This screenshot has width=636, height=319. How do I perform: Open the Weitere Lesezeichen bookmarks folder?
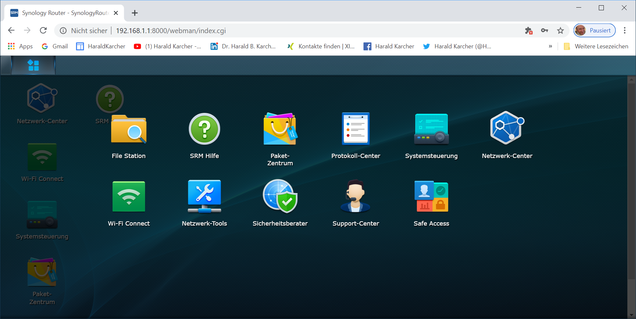click(x=596, y=46)
